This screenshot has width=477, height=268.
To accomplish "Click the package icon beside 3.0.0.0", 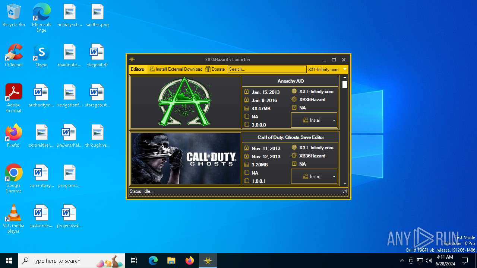I will [246, 125].
